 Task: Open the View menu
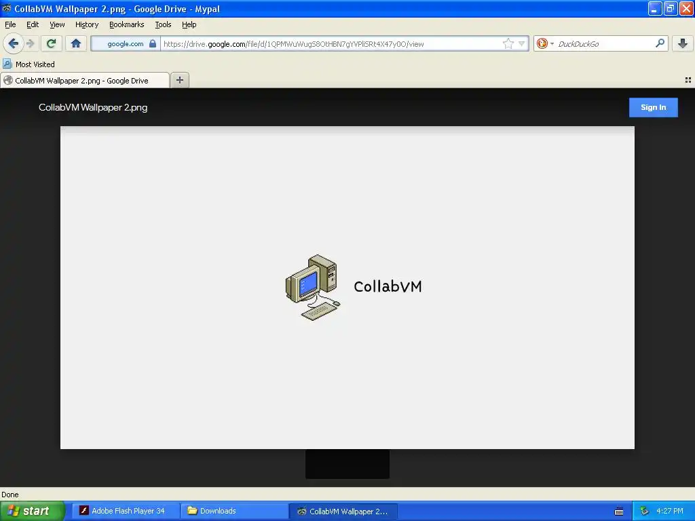(57, 24)
